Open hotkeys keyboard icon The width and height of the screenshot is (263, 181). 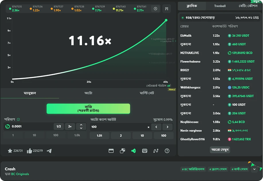[x=145, y=151]
